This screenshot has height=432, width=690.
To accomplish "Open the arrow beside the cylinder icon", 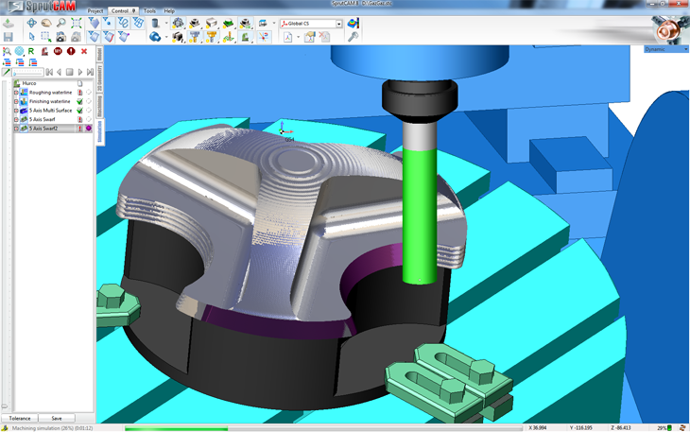I will point(166,24).
